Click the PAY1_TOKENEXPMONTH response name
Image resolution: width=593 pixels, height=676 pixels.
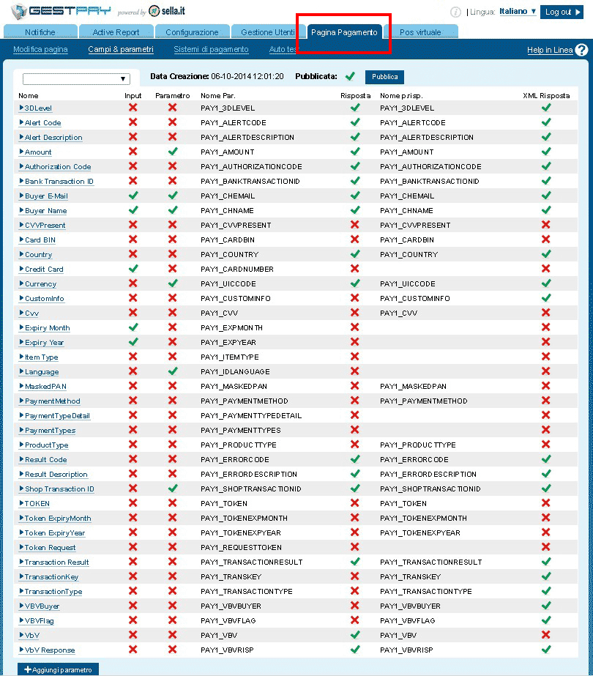pyautogui.click(x=424, y=519)
